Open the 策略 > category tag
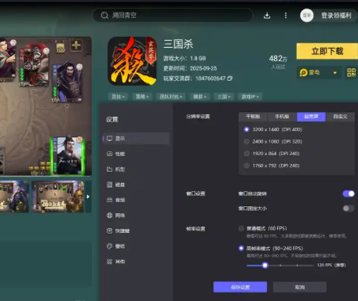The width and height of the screenshot is (358, 301). tap(142, 96)
